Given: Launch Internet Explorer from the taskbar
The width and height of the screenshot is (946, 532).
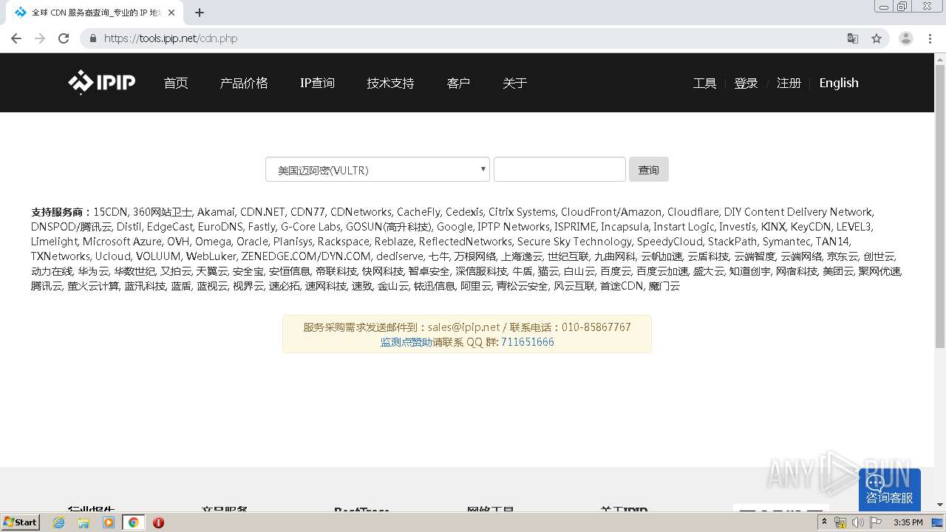Looking at the screenshot, I should 59,522.
